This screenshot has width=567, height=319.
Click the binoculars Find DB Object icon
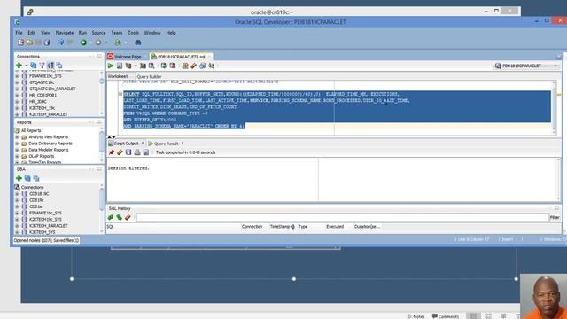(x=138, y=43)
